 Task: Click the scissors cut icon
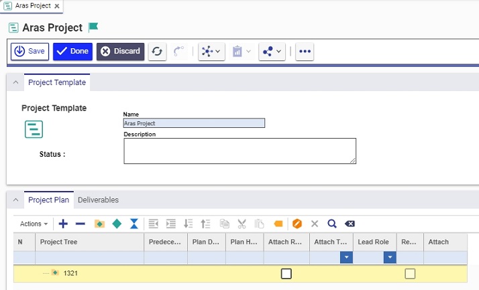pyautogui.click(x=242, y=224)
